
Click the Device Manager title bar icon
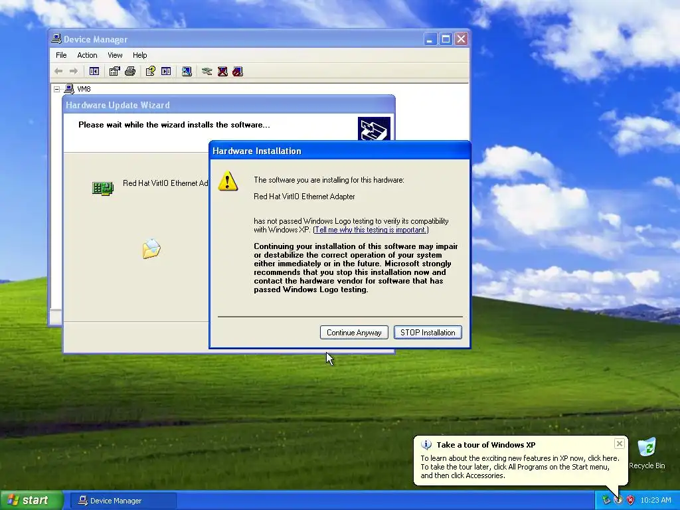(x=56, y=39)
